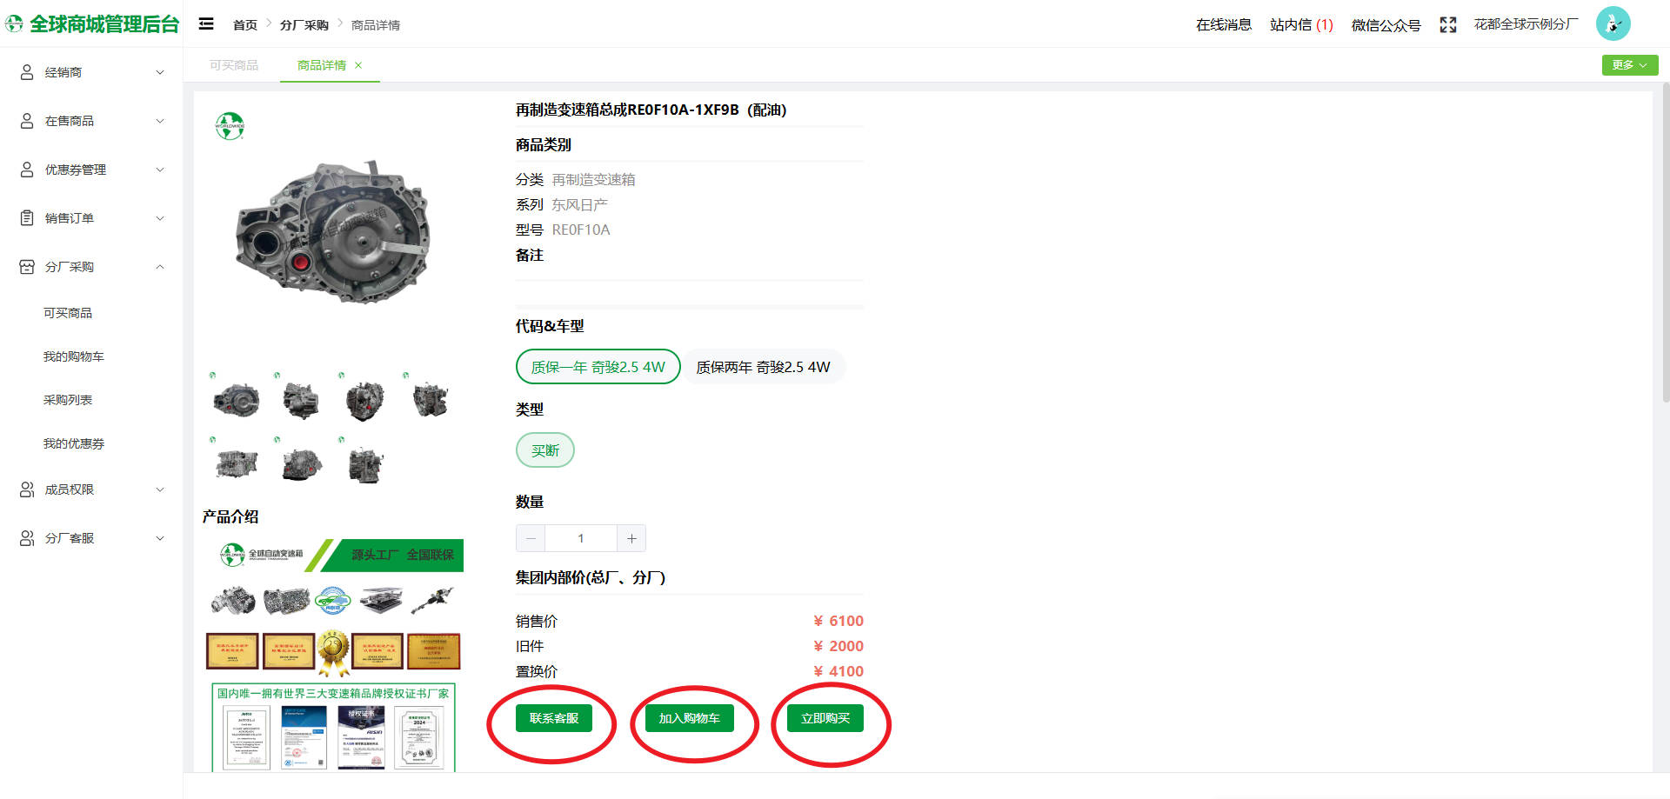Increase quantity using the plus button
1670x799 pixels.
click(x=631, y=538)
